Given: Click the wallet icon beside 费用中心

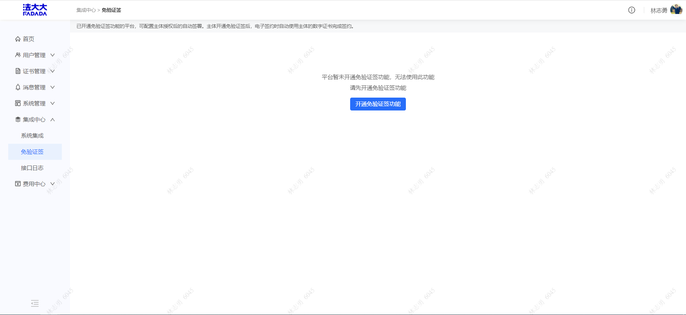Looking at the screenshot, I should [18, 184].
